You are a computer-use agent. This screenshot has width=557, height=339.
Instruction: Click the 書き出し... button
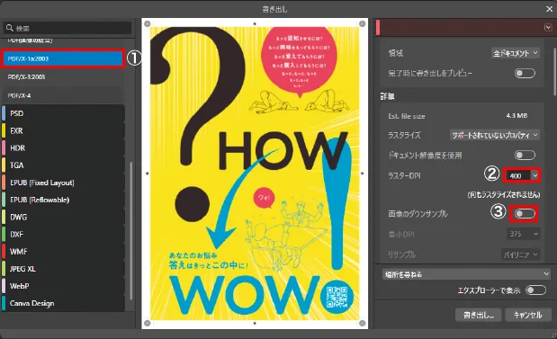click(479, 315)
